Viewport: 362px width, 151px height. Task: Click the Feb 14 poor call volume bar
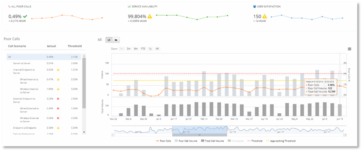(204, 84)
